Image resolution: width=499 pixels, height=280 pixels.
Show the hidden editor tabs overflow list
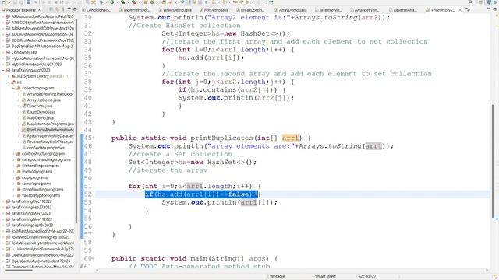pyautogui.click(x=468, y=10)
